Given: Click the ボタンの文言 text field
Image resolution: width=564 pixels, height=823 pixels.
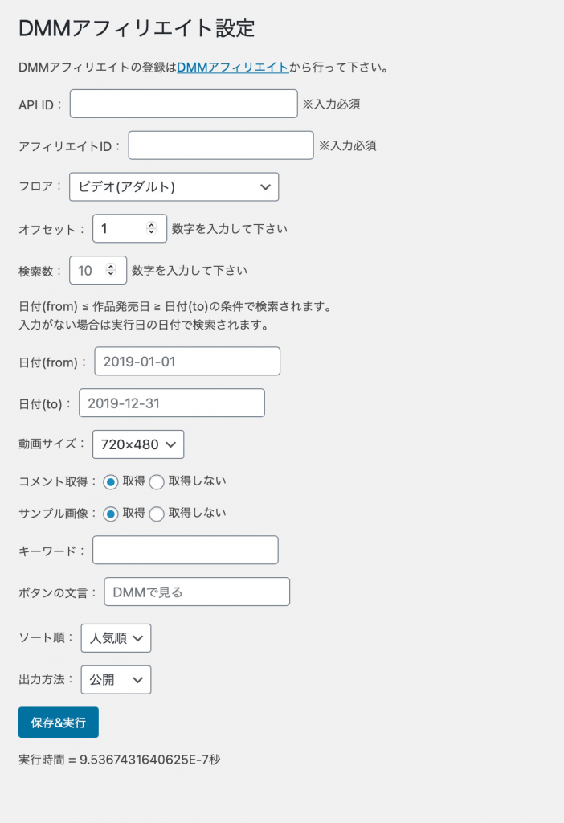Looking at the screenshot, I should coord(197,592).
